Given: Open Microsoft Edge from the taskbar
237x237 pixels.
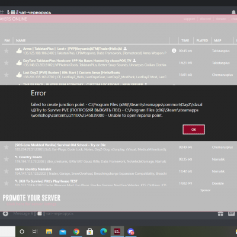Looking at the screenshot, I should point(104,231).
